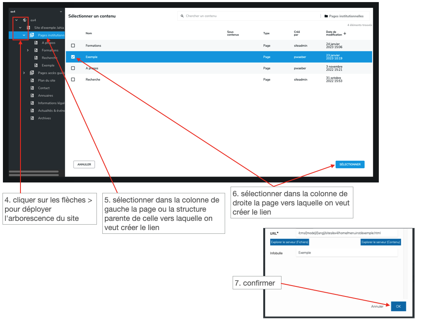Image resolution: width=426 pixels, height=319 pixels.
Task: Tick the Recherche row checkbox
Action: click(73, 79)
